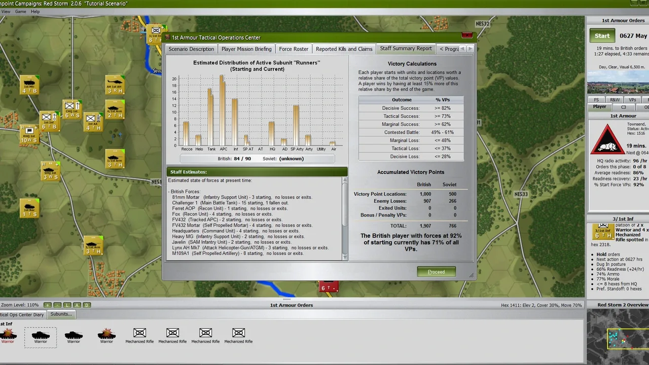Screen dimensions: 649x365
Task: Click the 1st Armour red triangle formation badge
Action: 607,140
